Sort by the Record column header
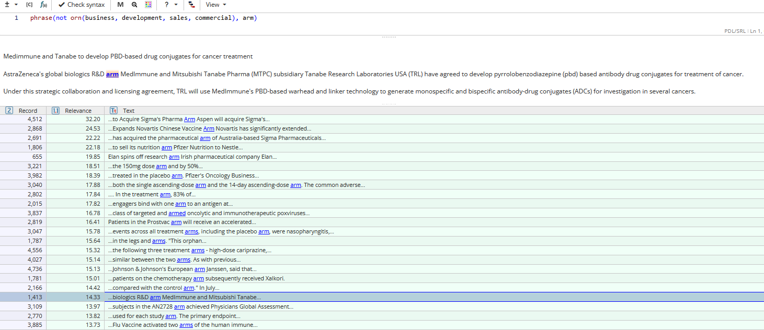Image resolution: width=764 pixels, height=330 pixels. [x=28, y=111]
